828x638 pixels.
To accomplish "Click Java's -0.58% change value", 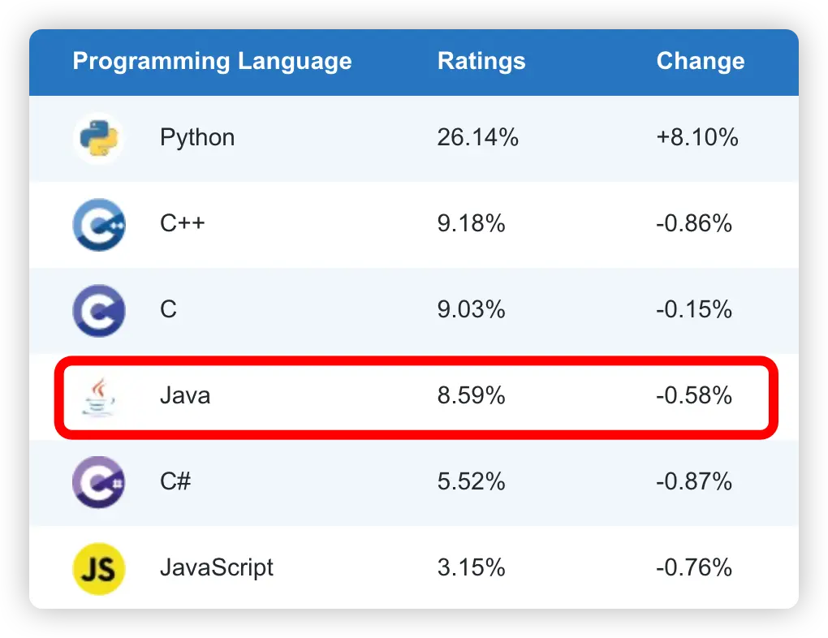I will click(x=694, y=396).
